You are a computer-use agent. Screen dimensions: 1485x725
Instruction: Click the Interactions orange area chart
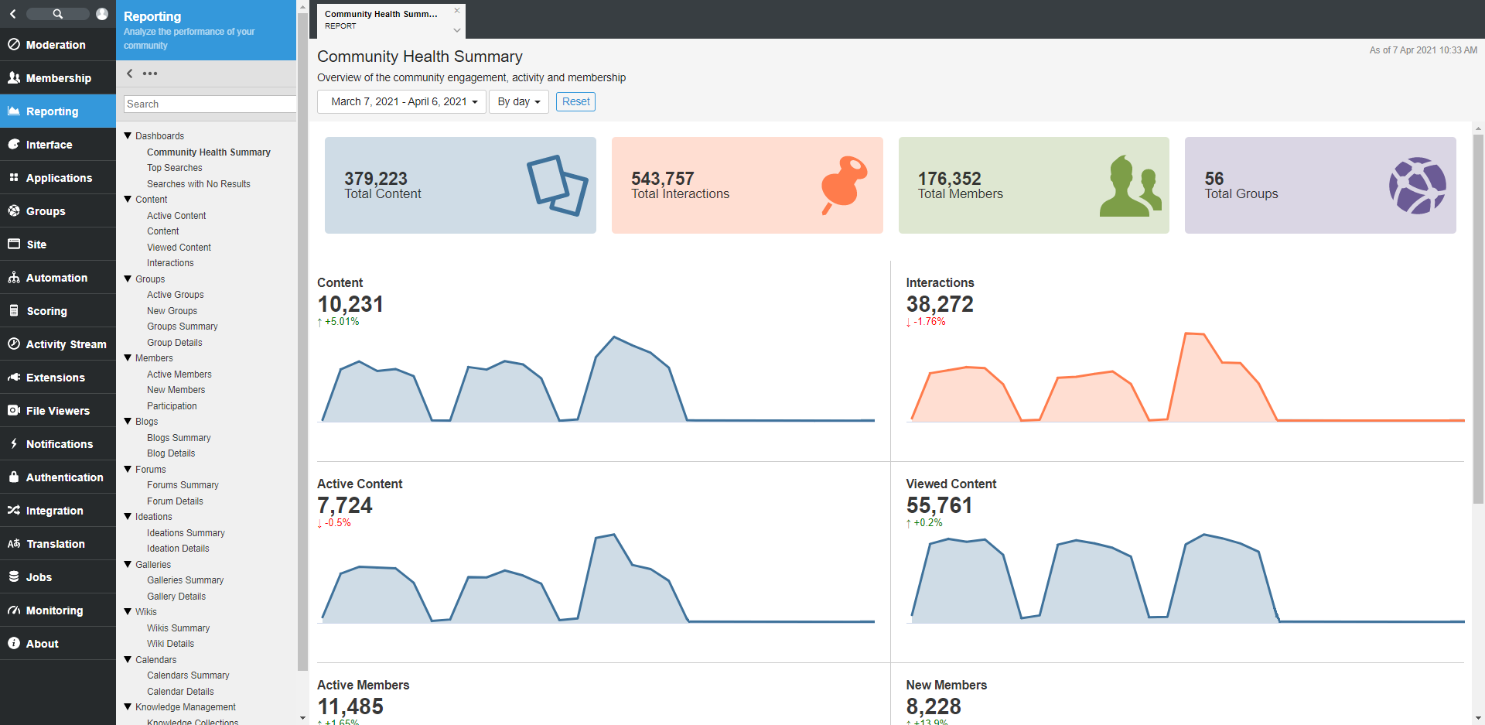tap(1186, 378)
